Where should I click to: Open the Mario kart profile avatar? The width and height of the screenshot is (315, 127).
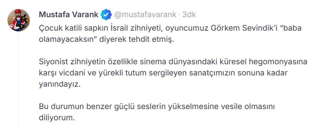[x=18, y=20]
